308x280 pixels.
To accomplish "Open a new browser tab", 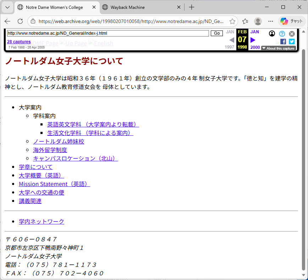I will coord(192,7).
